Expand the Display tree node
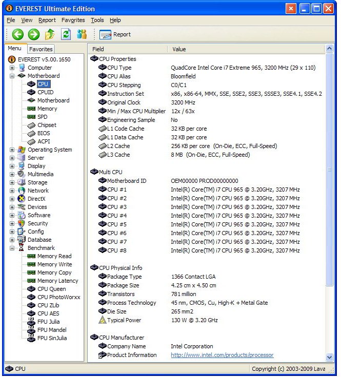The height and width of the screenshot is (378, 341). (12, 166)
